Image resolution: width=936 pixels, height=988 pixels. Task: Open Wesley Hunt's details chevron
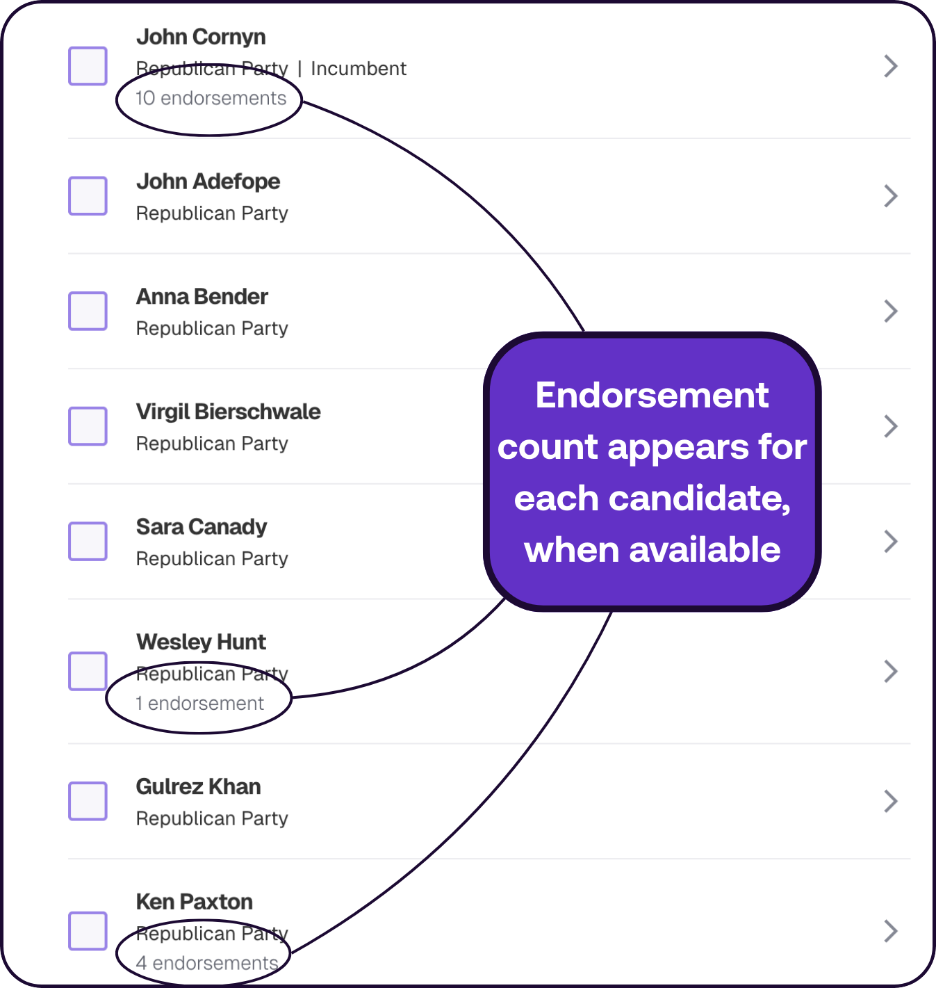(892, 671)
